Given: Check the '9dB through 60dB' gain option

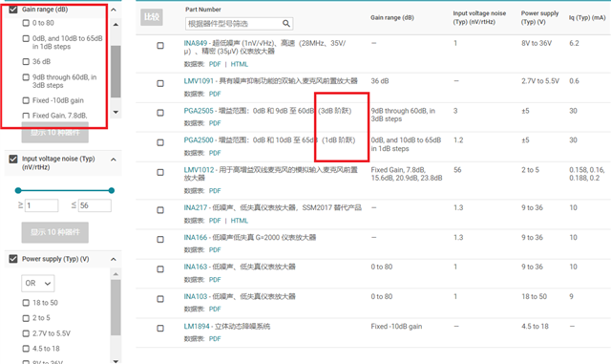Looking at the screenshot, I should 26,77.
